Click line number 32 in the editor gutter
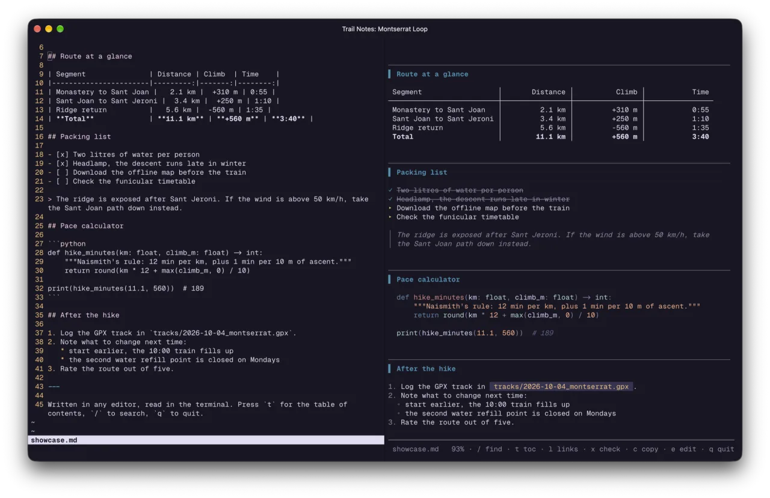 coord(39,288)
